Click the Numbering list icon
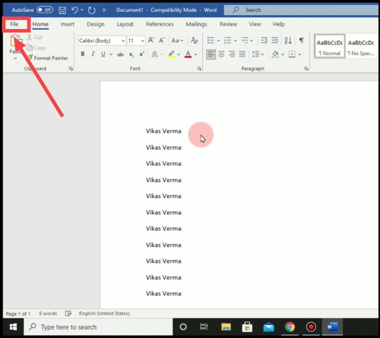 227,40
